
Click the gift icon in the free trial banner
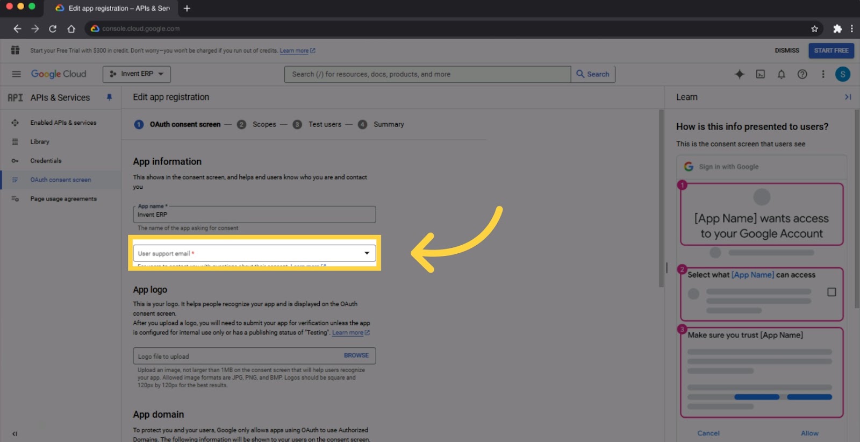[x=15, y=50]
